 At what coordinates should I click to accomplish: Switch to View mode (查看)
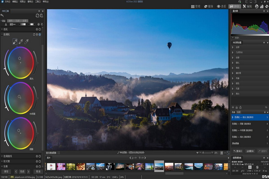pos(221,6)
